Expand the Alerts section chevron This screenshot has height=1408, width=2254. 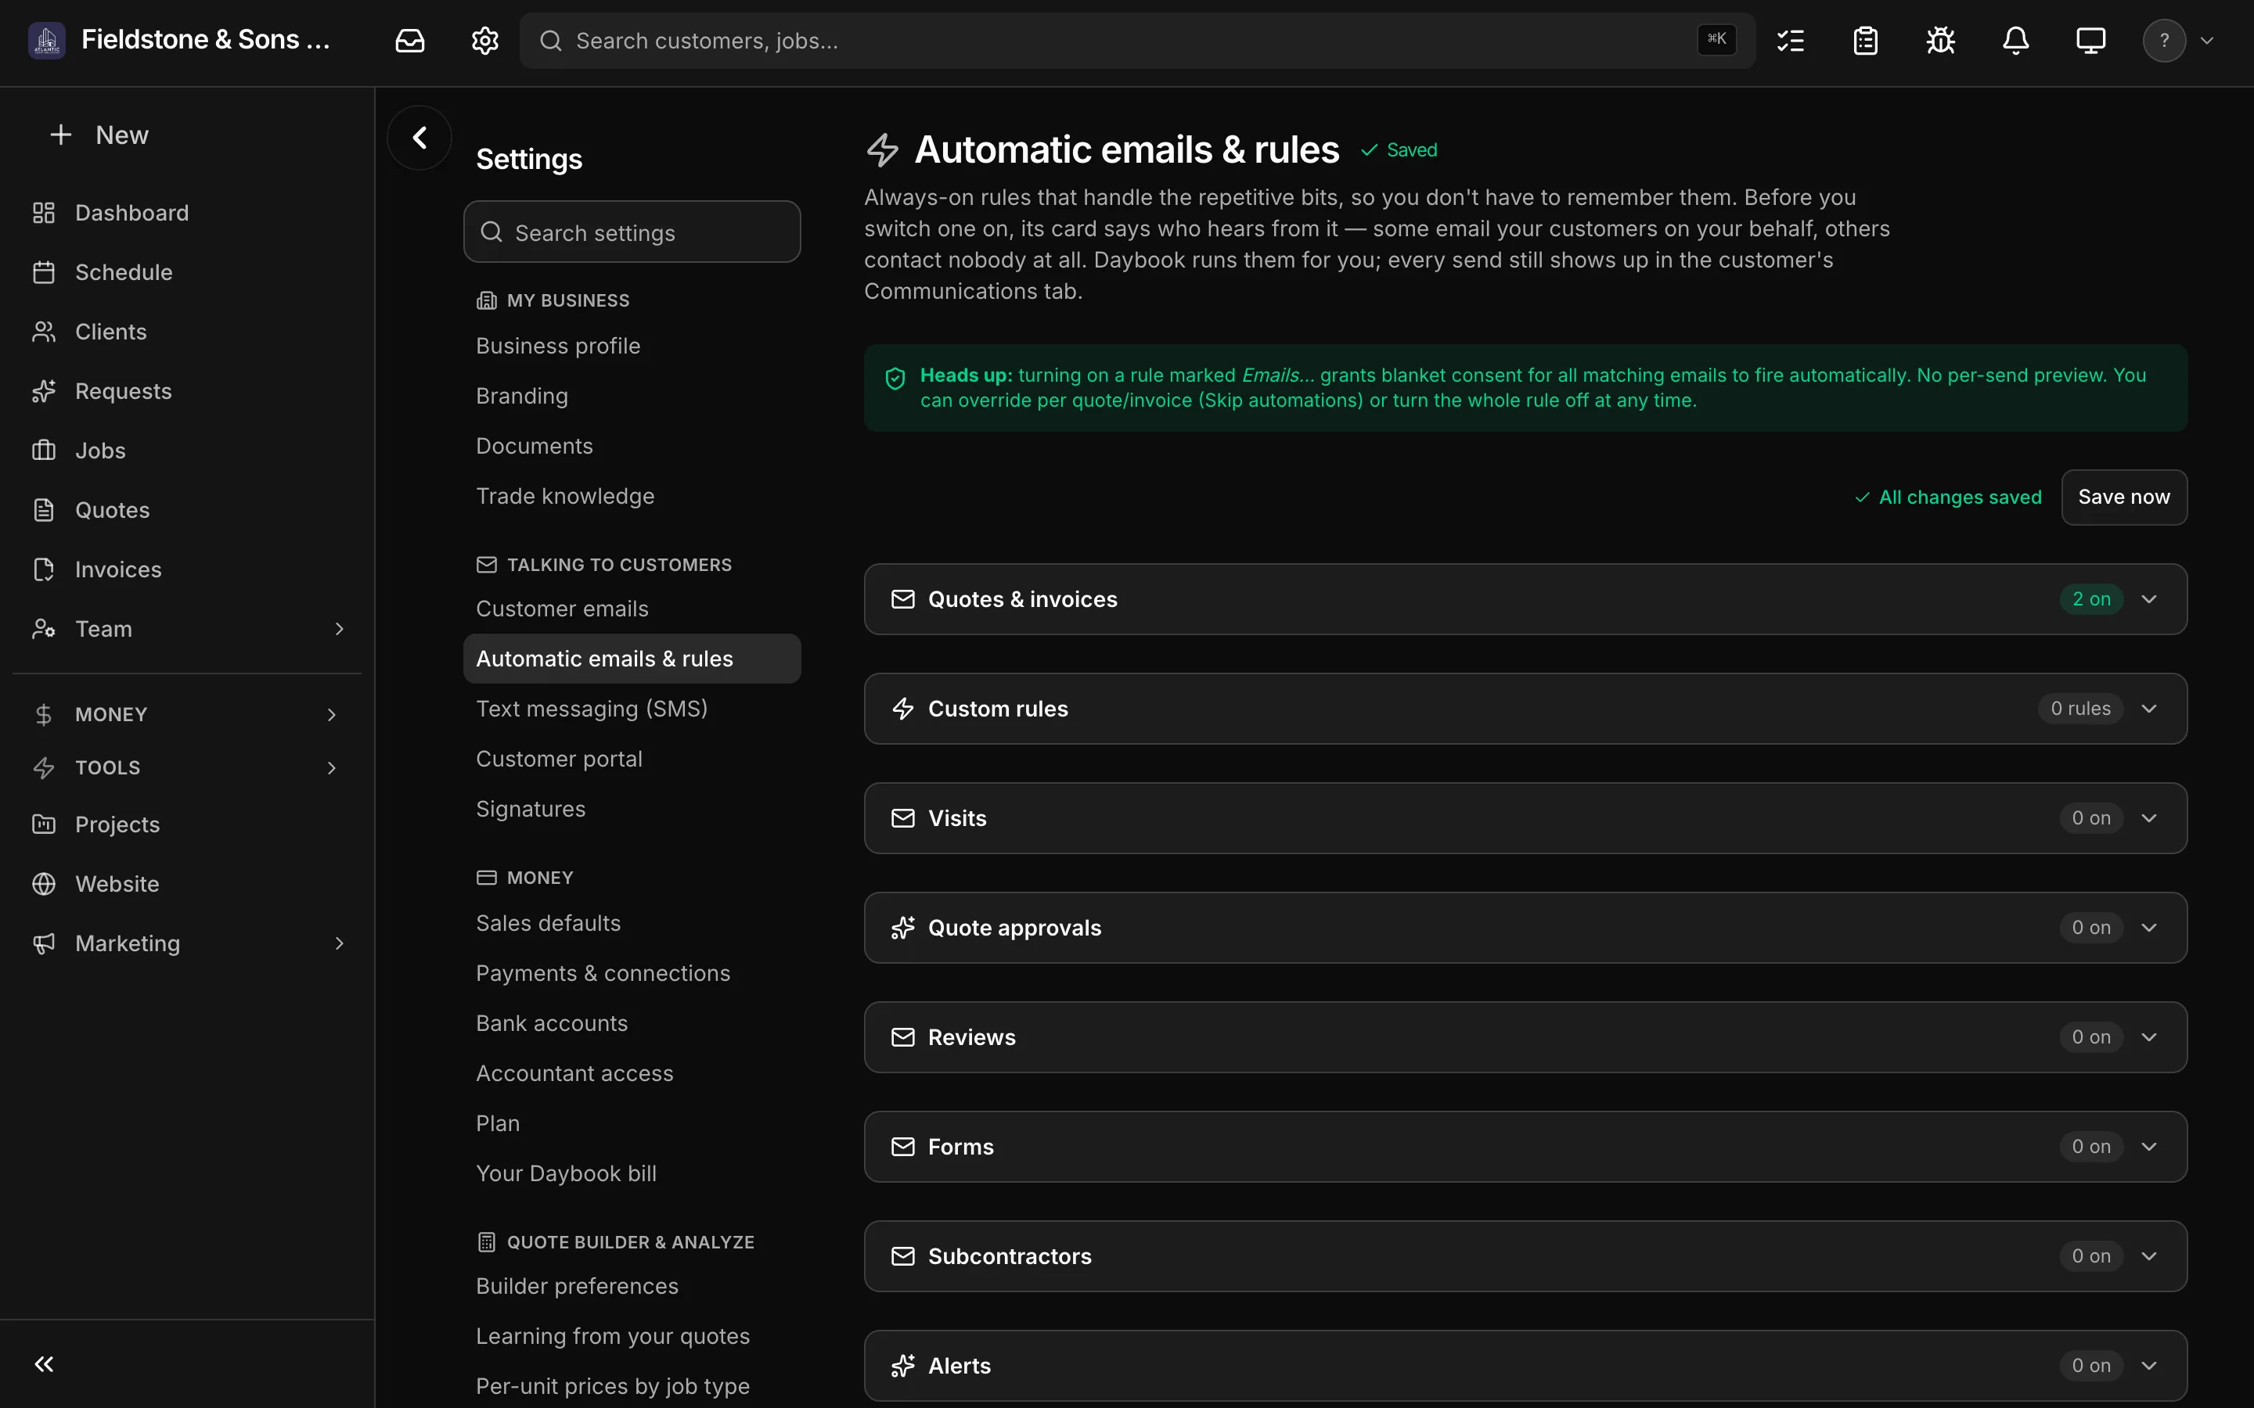click(x=2149, y=1365)
